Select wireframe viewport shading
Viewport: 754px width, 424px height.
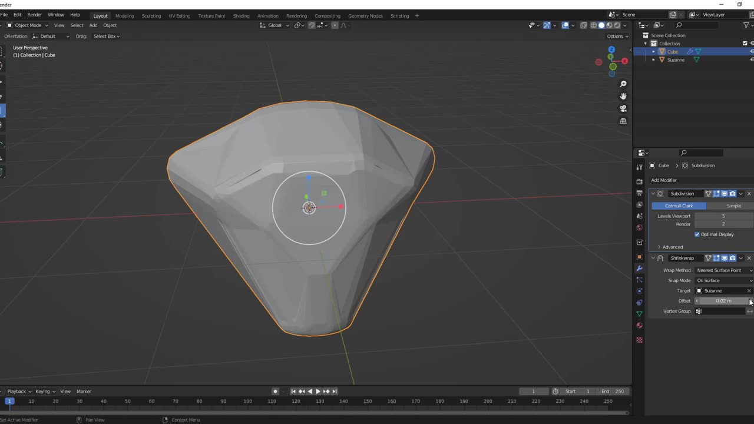point(594,25)
